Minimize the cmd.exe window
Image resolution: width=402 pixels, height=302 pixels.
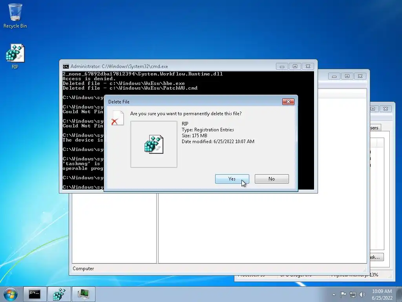tap(282, 66)
